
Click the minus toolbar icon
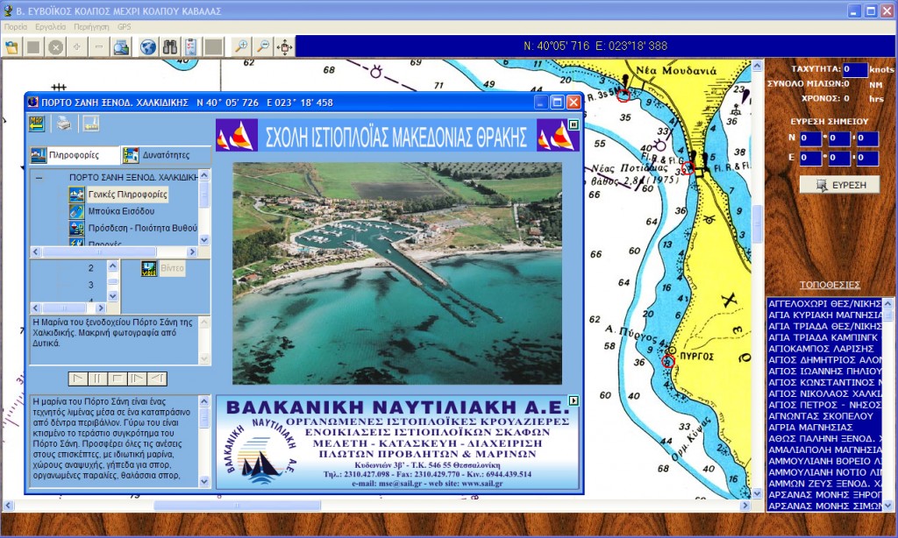(98, 47)
